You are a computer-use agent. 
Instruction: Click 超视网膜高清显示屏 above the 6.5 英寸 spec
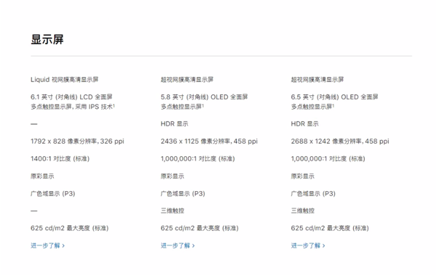[317, 80]
